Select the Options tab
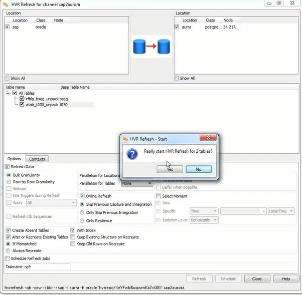 click(x=14, y=159)
